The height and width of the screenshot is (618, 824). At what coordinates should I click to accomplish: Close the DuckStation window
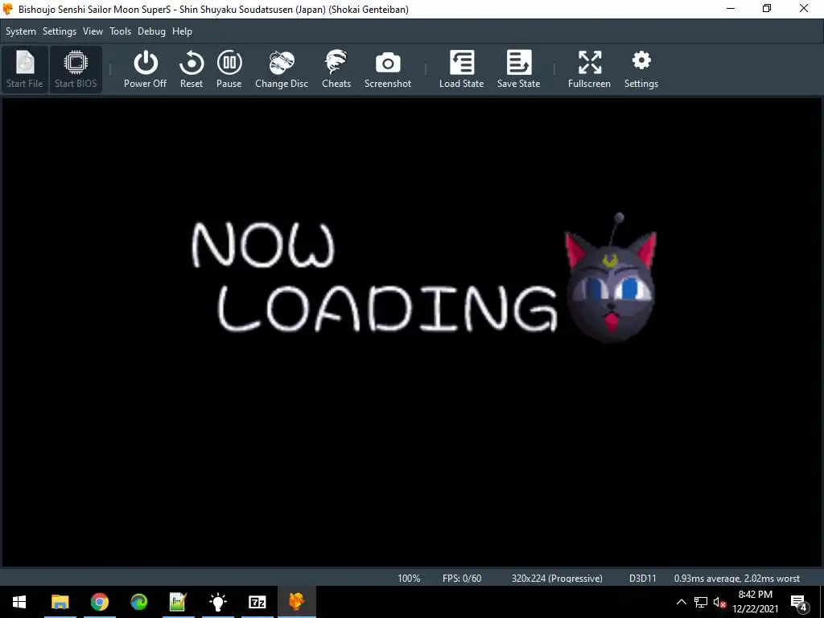pos(804,8)
